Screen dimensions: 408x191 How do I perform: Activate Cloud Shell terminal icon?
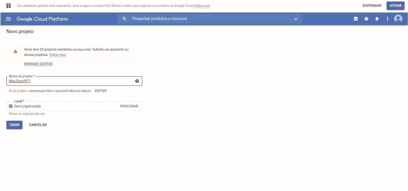[356, 19]
